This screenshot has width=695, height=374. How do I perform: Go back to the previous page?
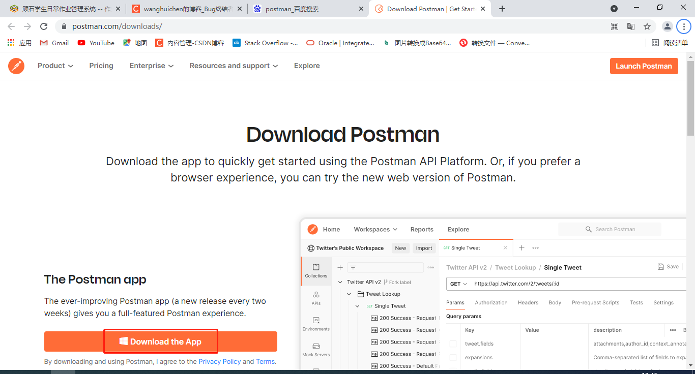point(11,26)
